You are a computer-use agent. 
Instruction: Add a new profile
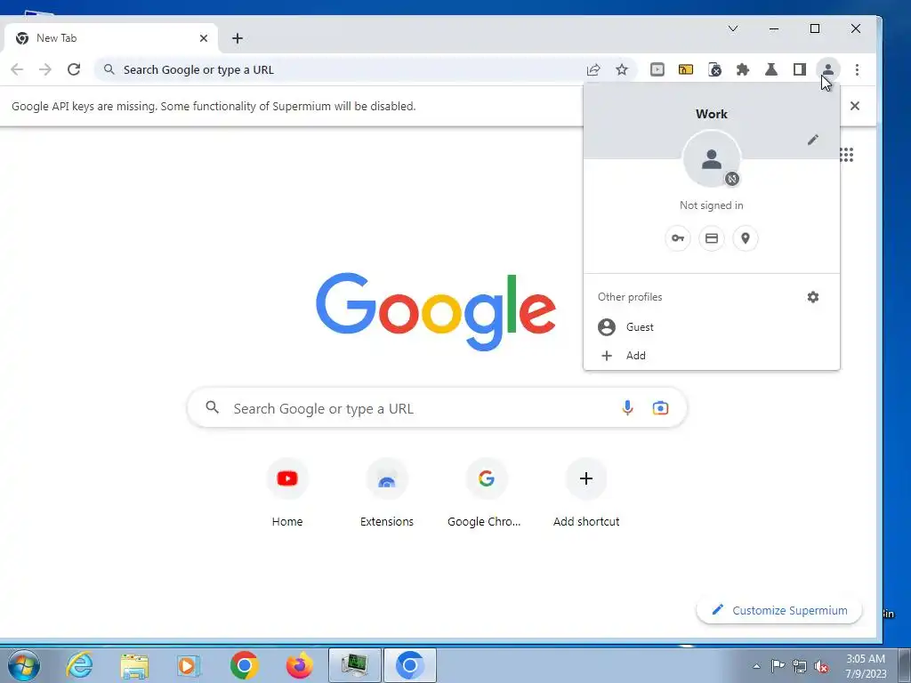(711, 356)
